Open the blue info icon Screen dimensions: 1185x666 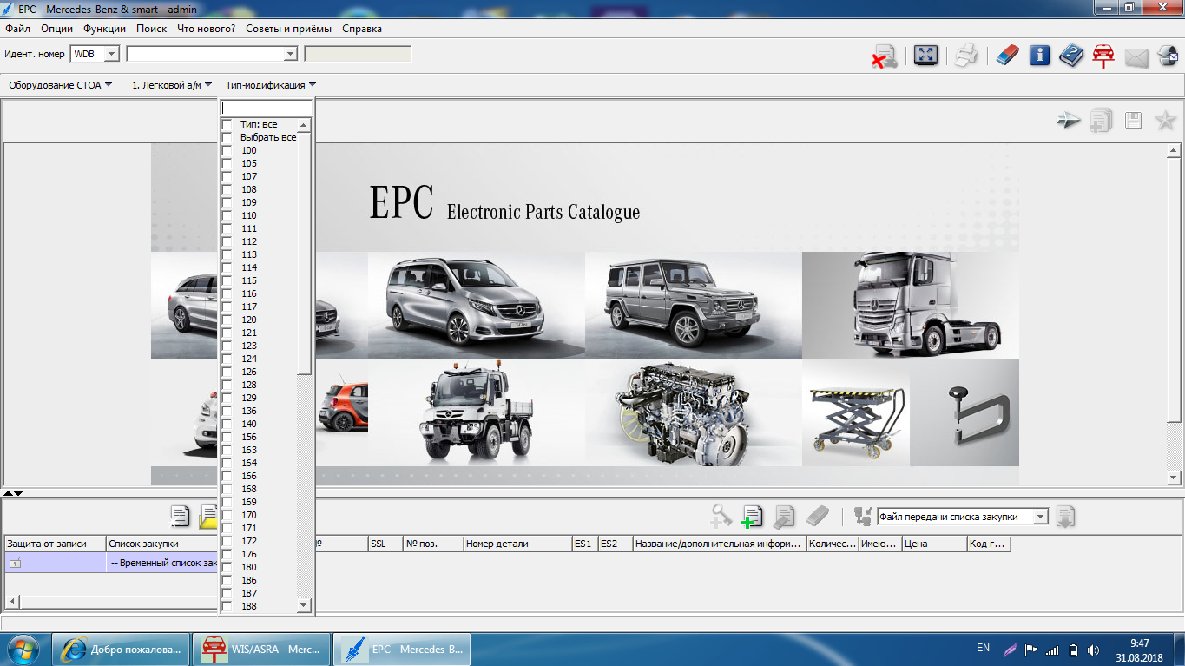(1039, 56)
